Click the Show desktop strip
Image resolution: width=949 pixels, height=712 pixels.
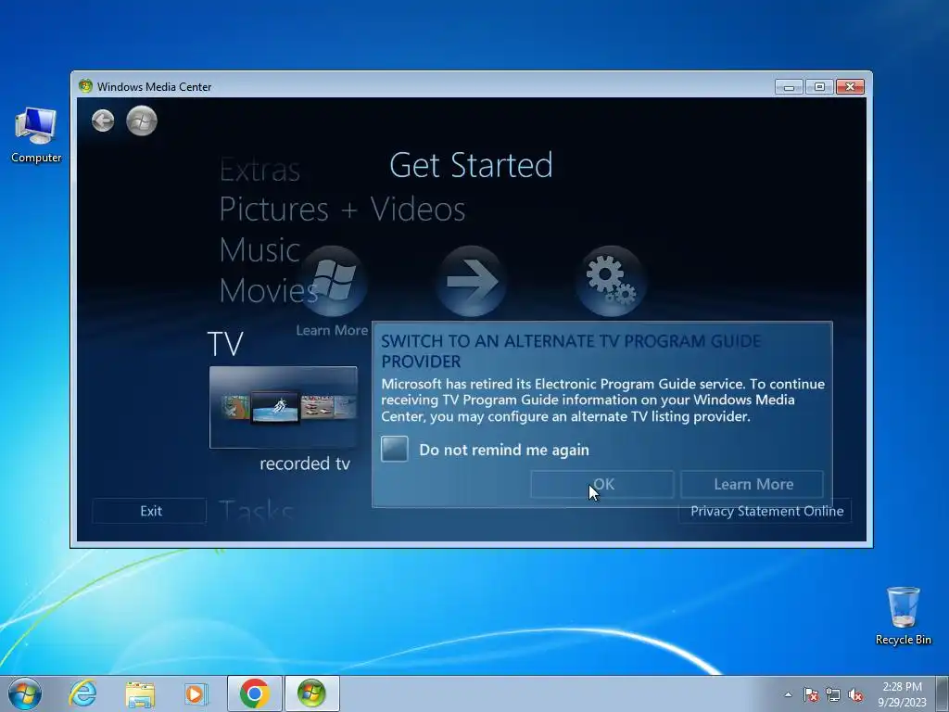pos(943,693)
